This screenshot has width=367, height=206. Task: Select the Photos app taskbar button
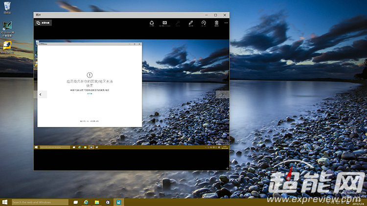[118, 202]
